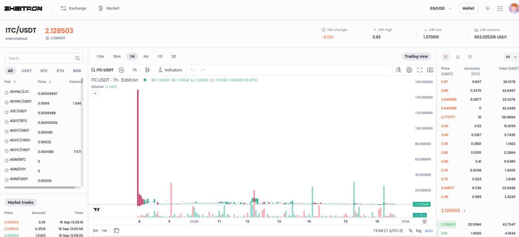Show both bids and asks order book view
The width and height of the screenshot is (519, 237).
445,57
